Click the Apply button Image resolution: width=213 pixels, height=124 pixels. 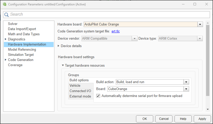(202, 119)
